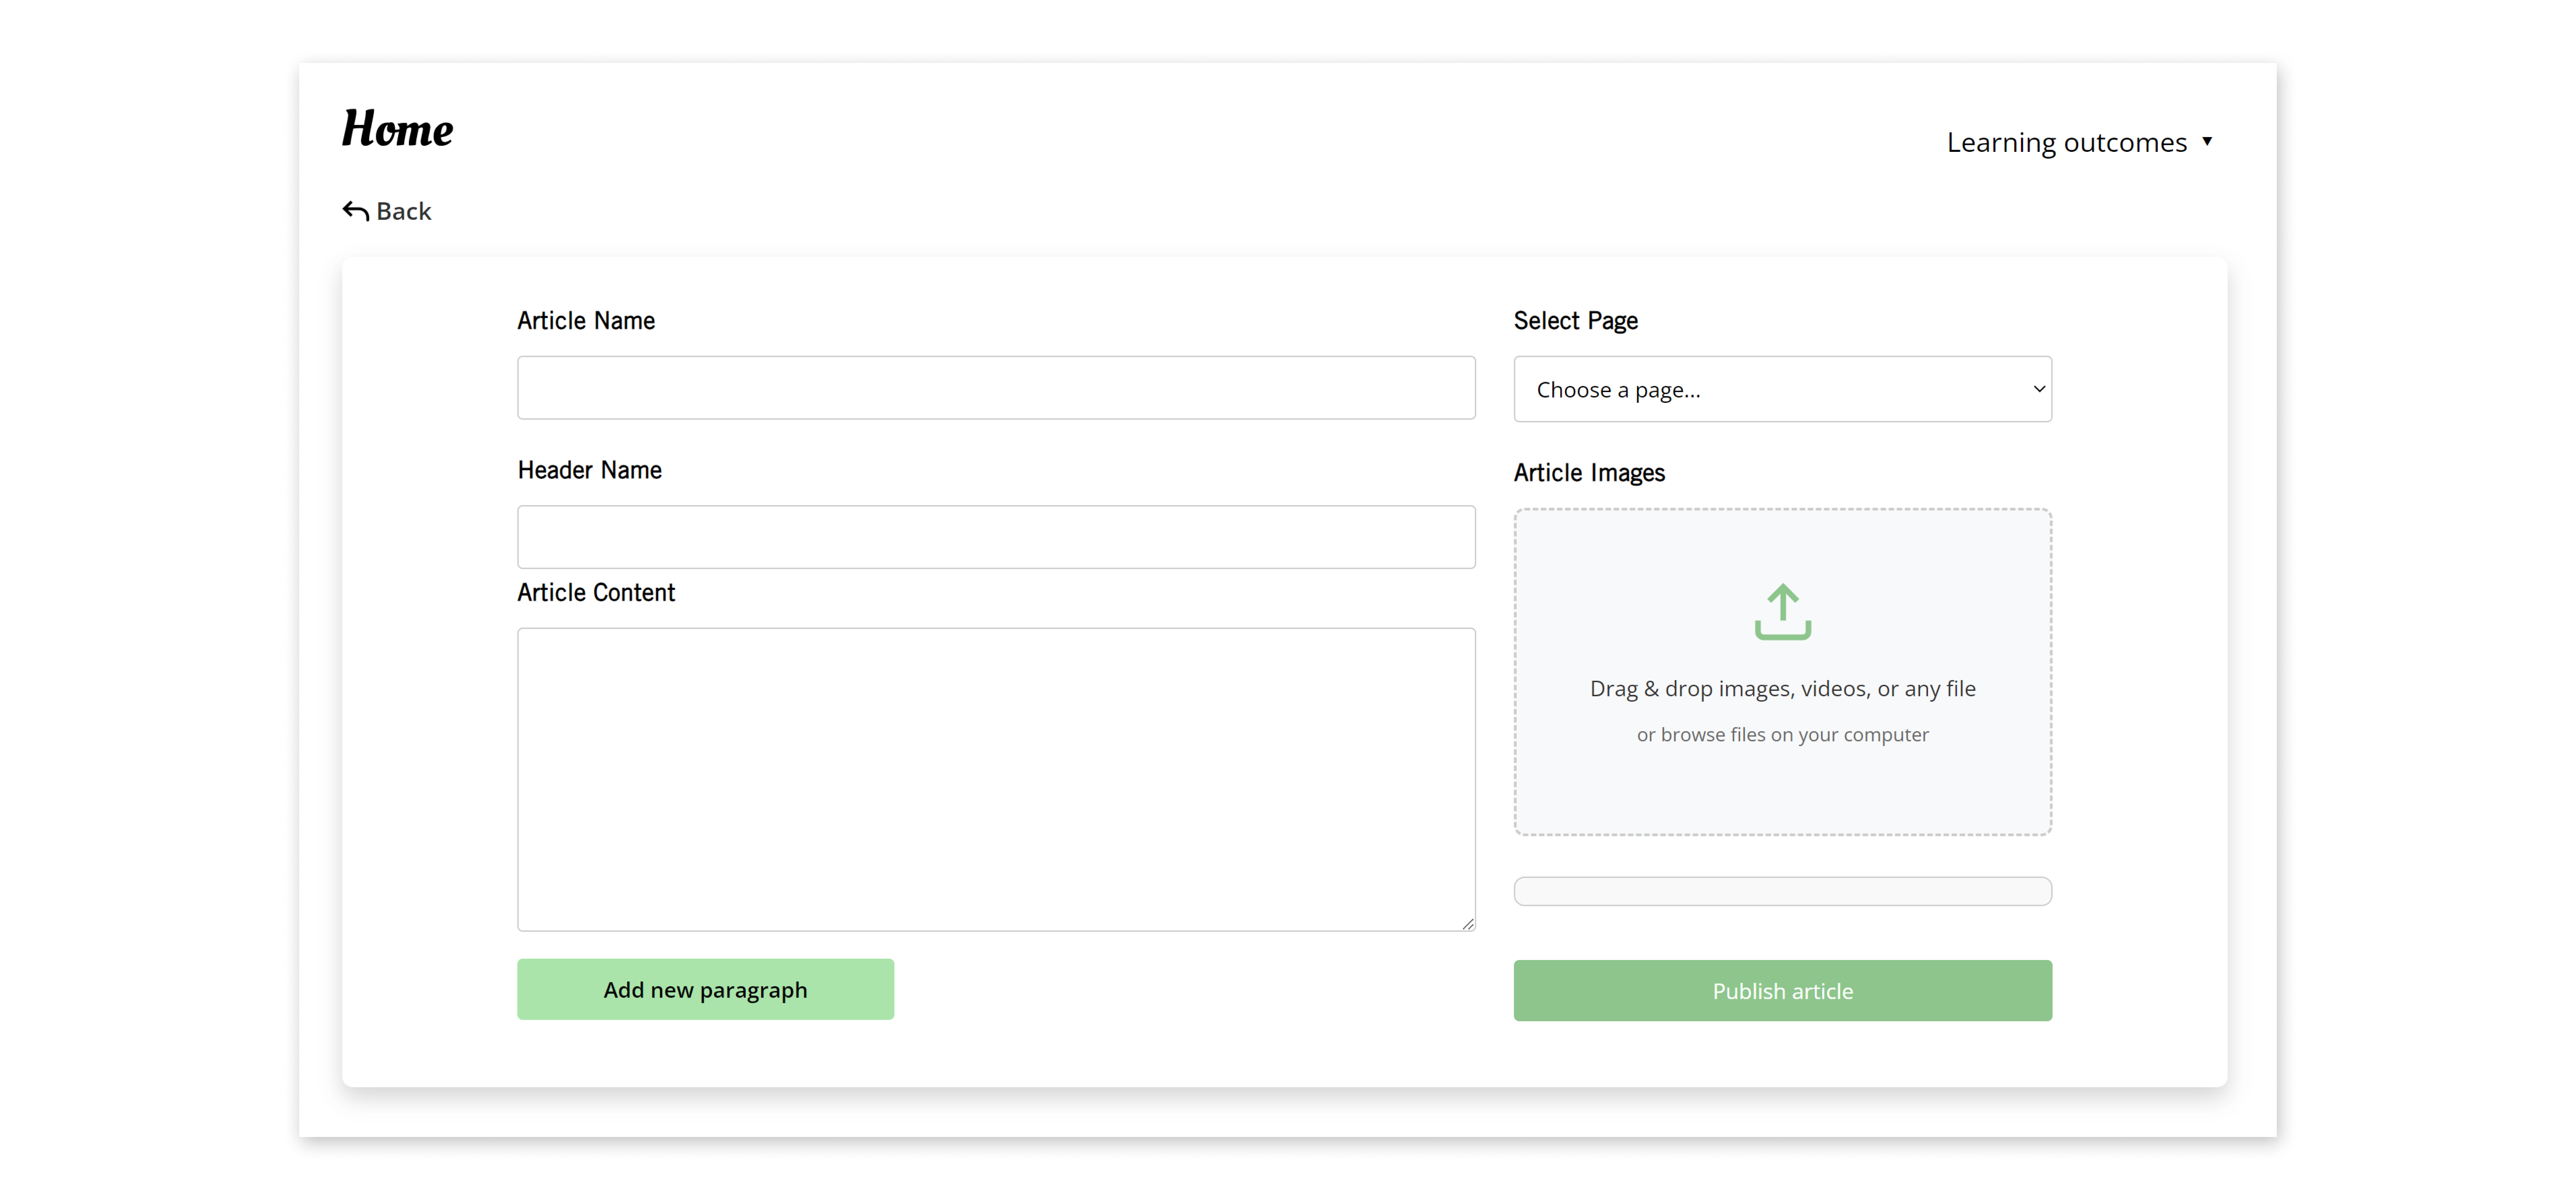Click the Article Name label
This screenshot has height=1200, width=2576.
(x=586, y=321)
